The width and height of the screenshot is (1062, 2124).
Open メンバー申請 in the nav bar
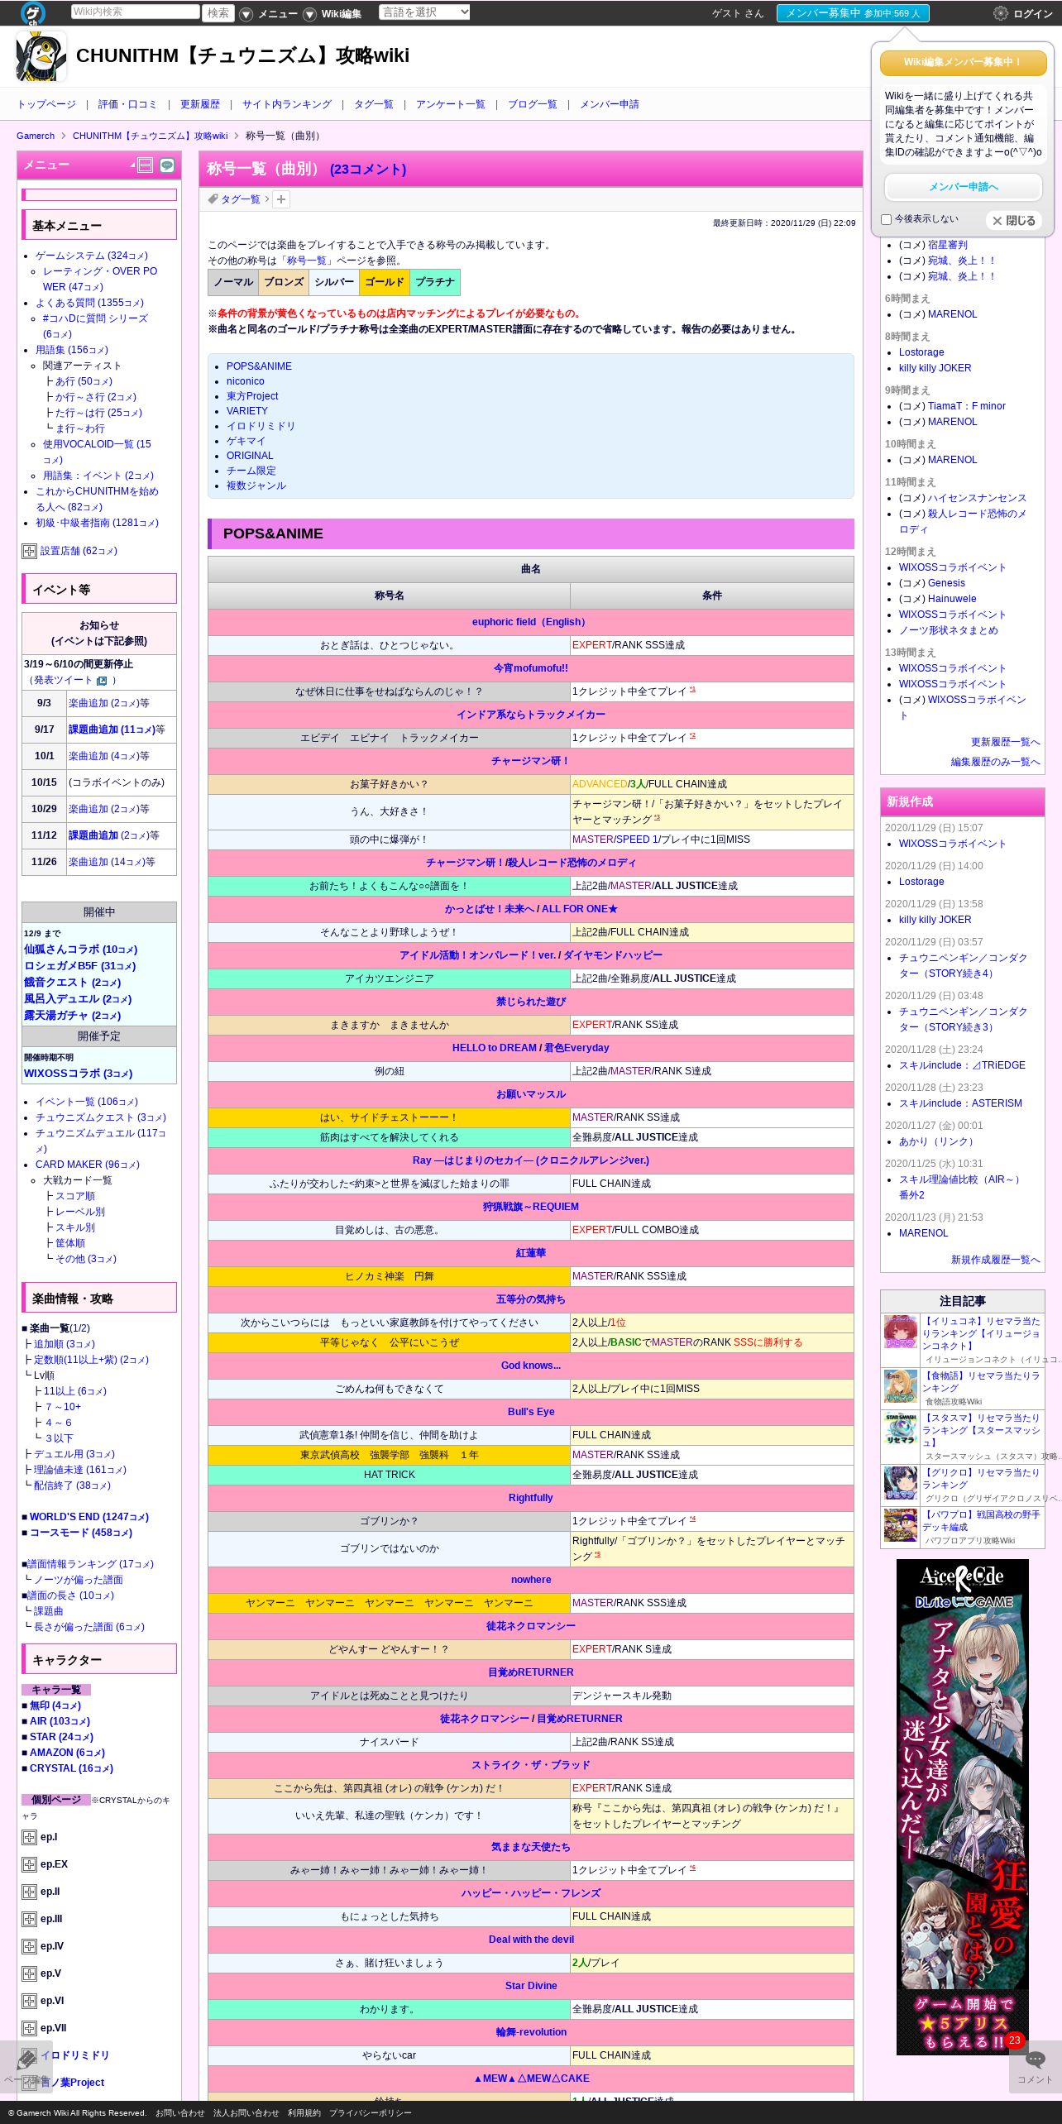(609, 104)
